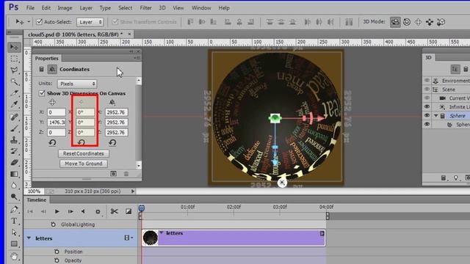Open the Layer menu
Screen dimensions: 470x264
pyautogui.click(x=86, y=8)
